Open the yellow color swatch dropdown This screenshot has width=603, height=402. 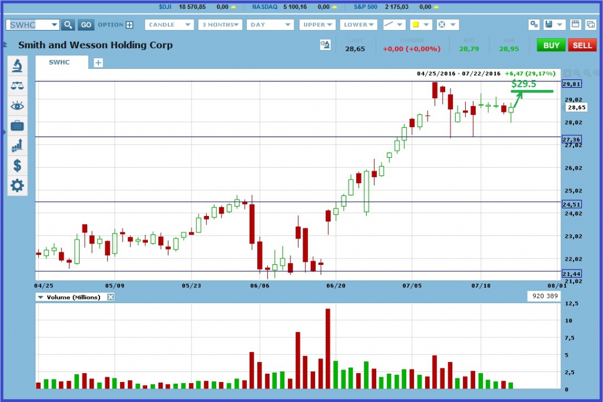coord(420,25)
